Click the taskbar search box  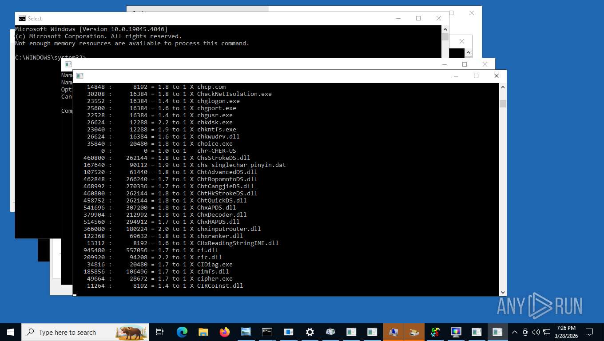tap(85, 332)
